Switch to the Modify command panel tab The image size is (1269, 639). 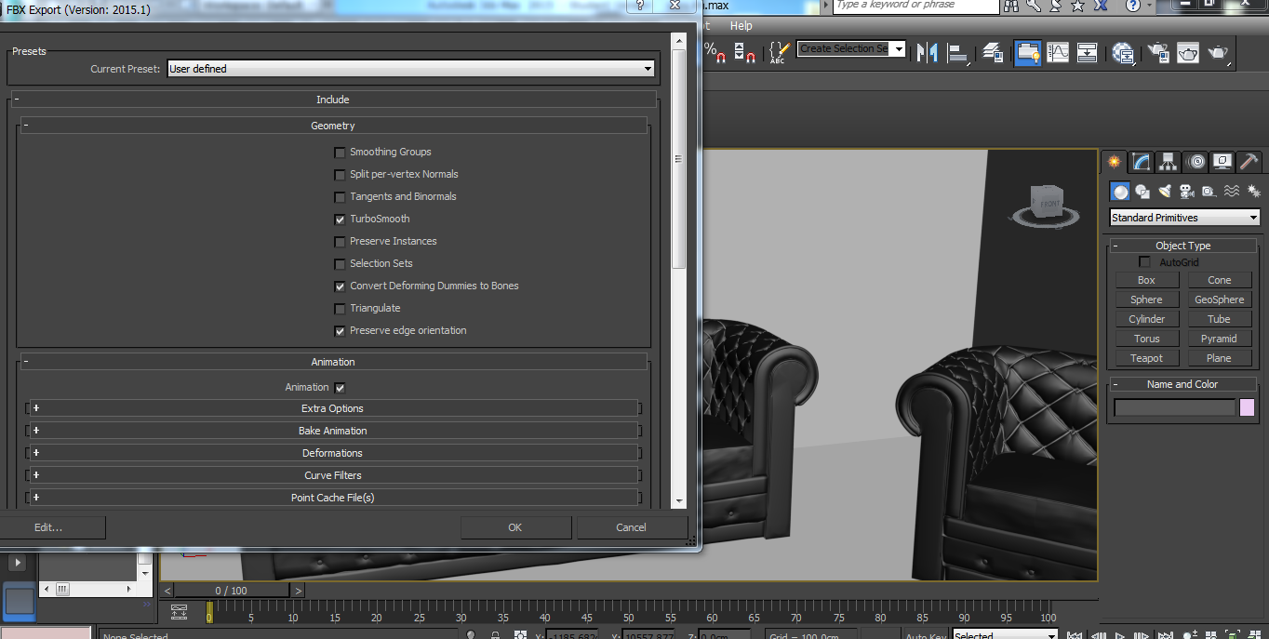(x=1141, y=162)
